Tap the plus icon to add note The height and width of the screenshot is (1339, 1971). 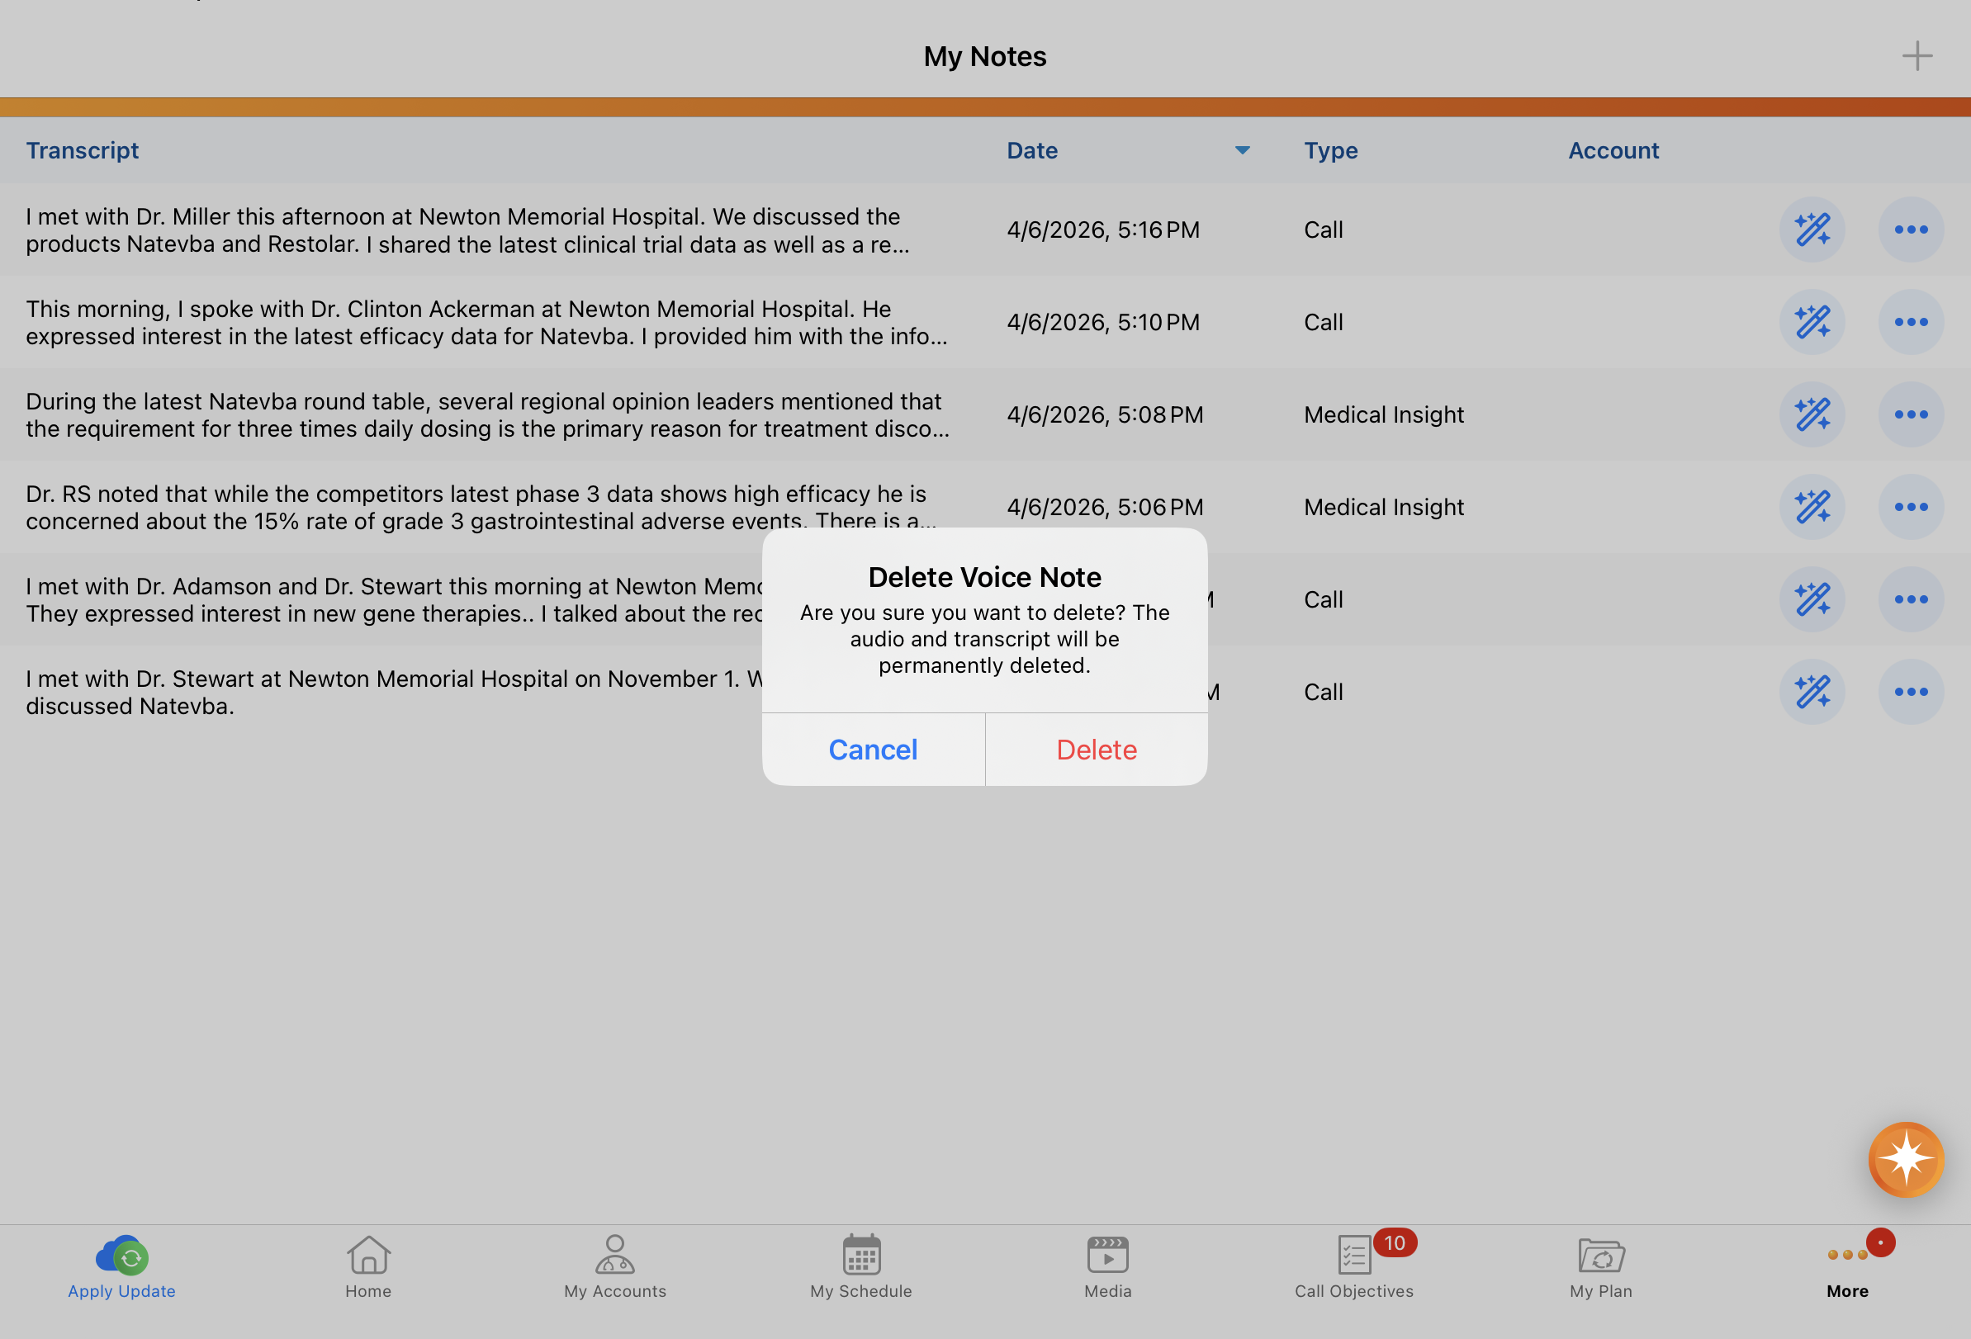[x=1916, y=57]
